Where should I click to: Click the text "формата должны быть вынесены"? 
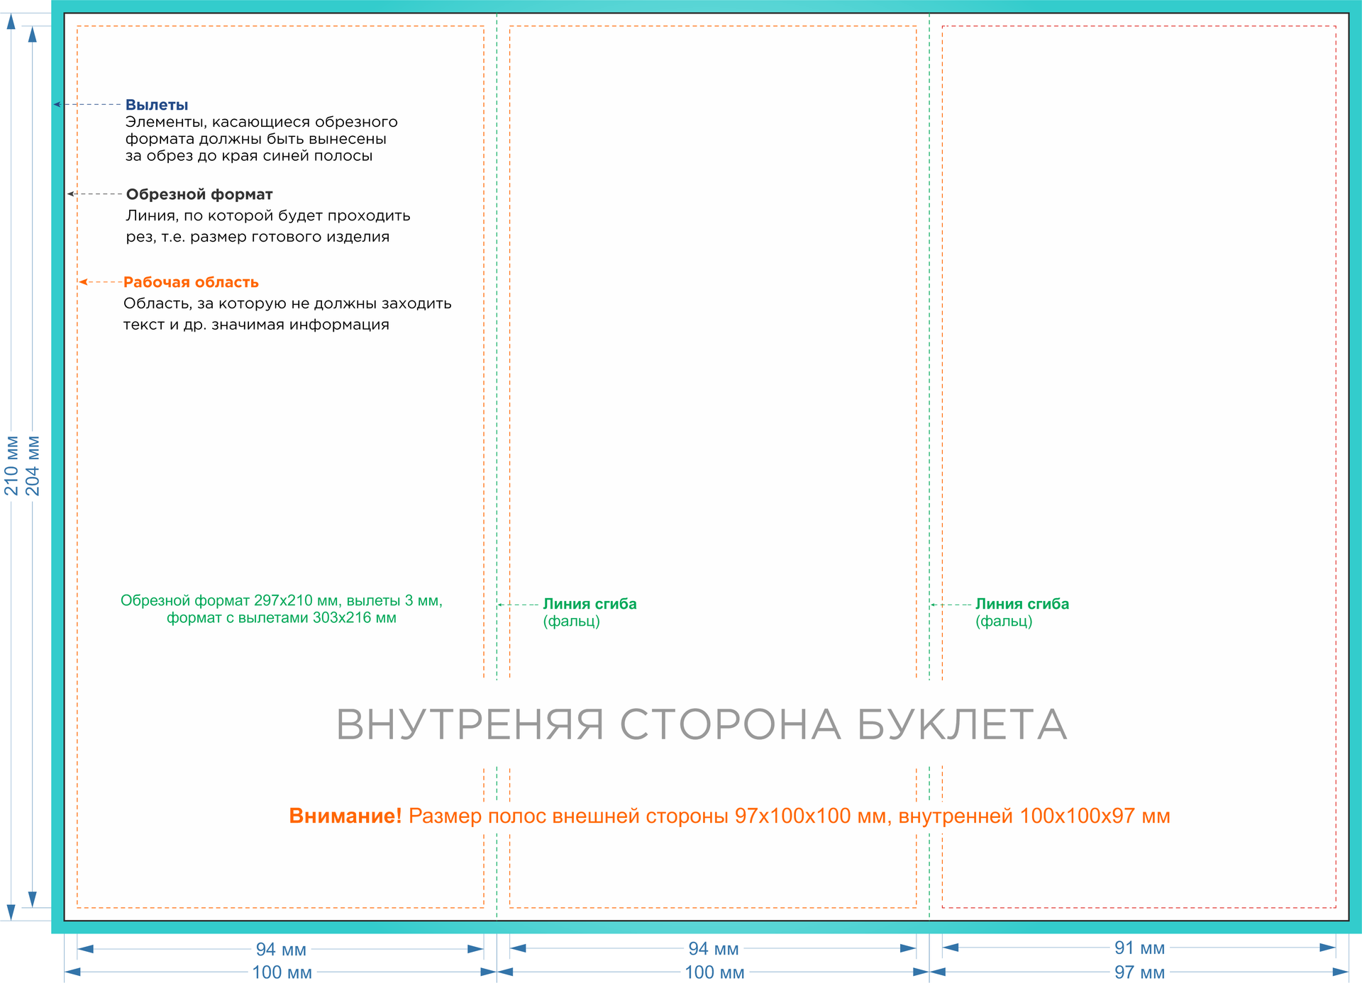coord(256,139)
